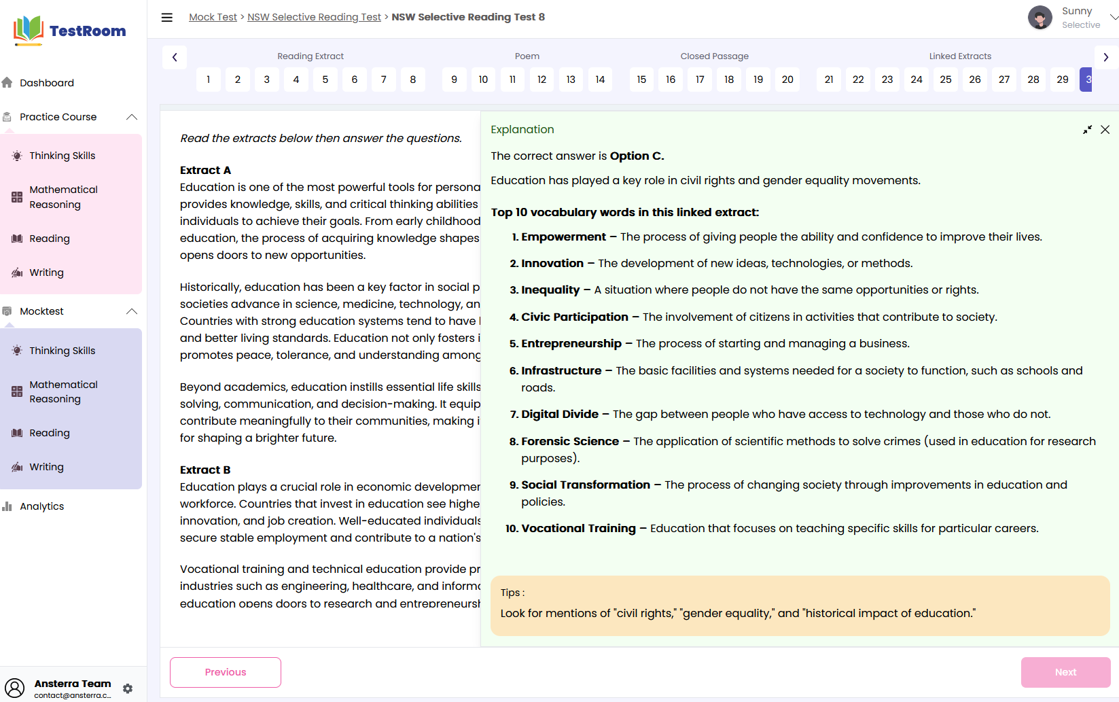Click the TestRoom logo
1119x702 pixels.
(70, 31)
